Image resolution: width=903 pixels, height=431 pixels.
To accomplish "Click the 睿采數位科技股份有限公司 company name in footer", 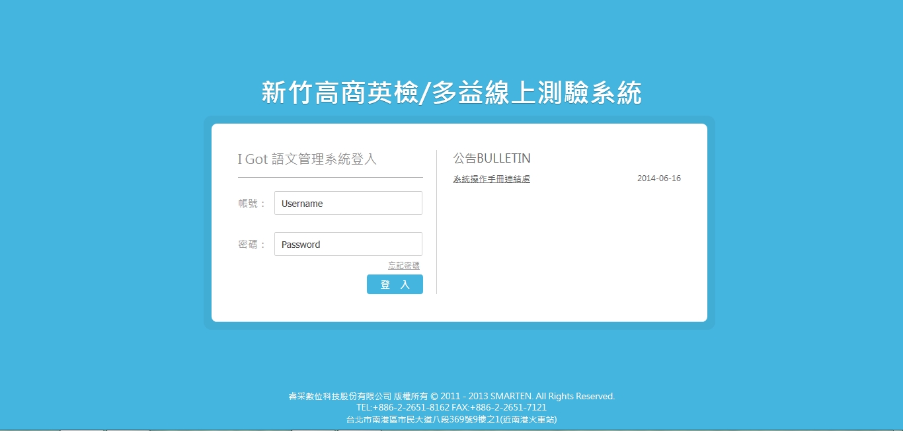I will click(340, 397).
